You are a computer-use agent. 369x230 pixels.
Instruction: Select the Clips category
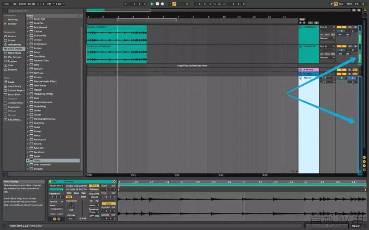[x=9, y=65]
